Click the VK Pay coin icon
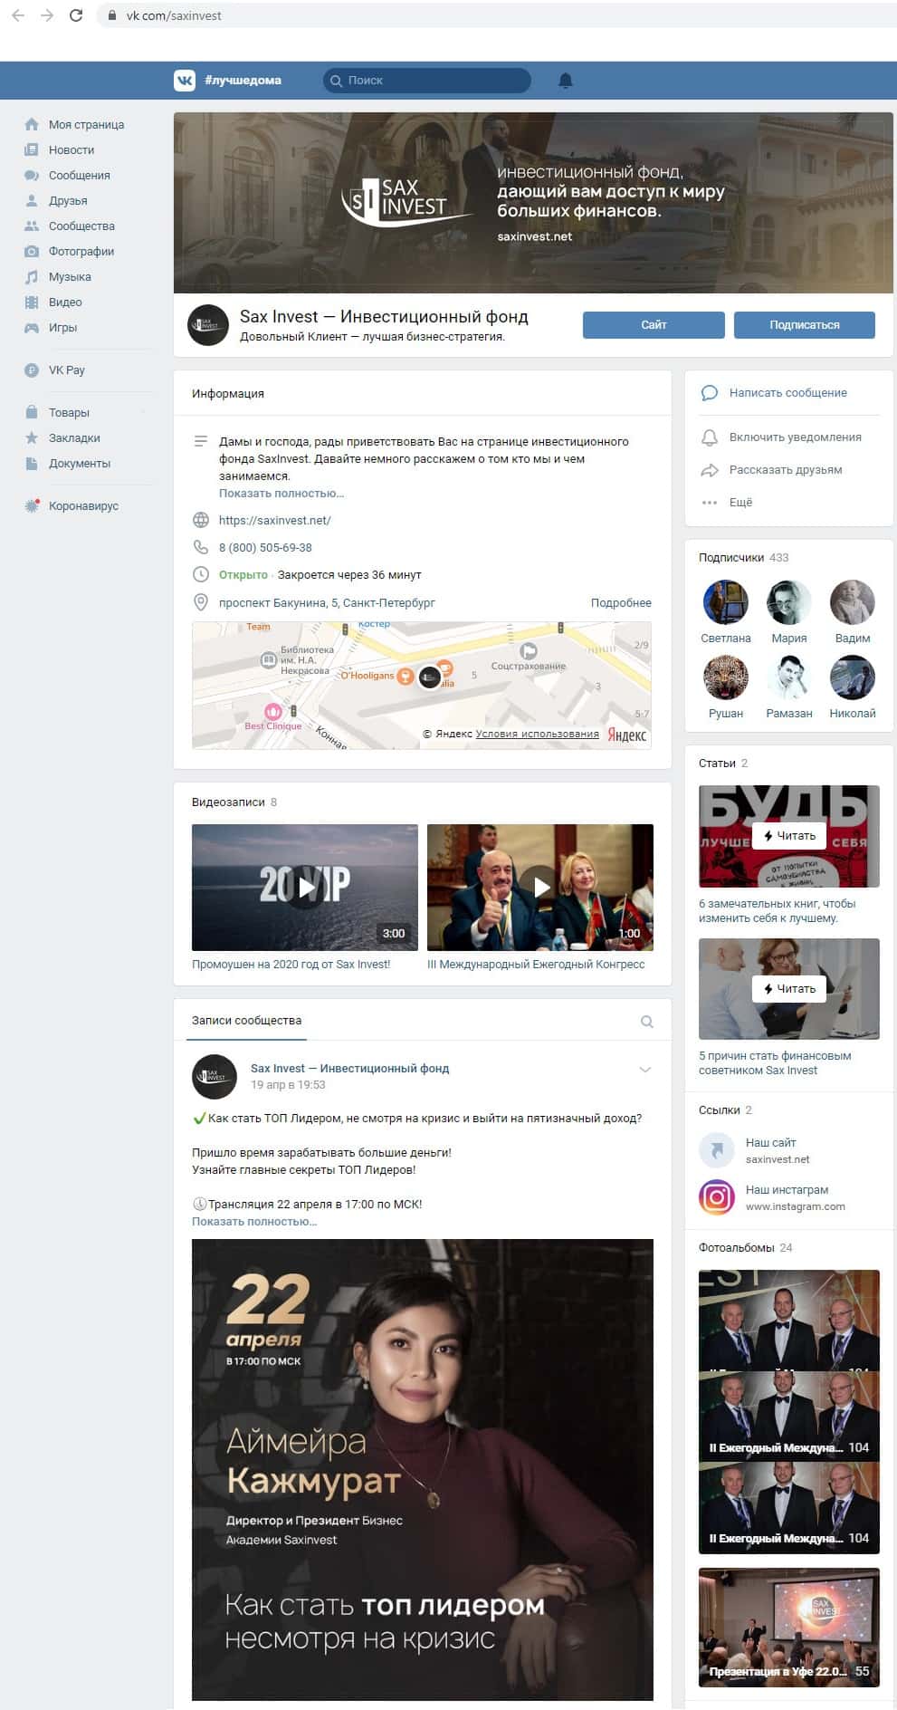The image size is (897, 1710). 32,370
